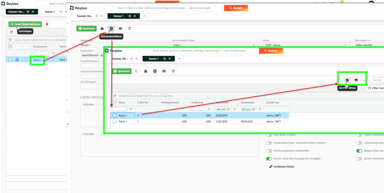Switch to Kassen Ver... tab in the front window
The image size is (384, 193).
pos(120,59)
